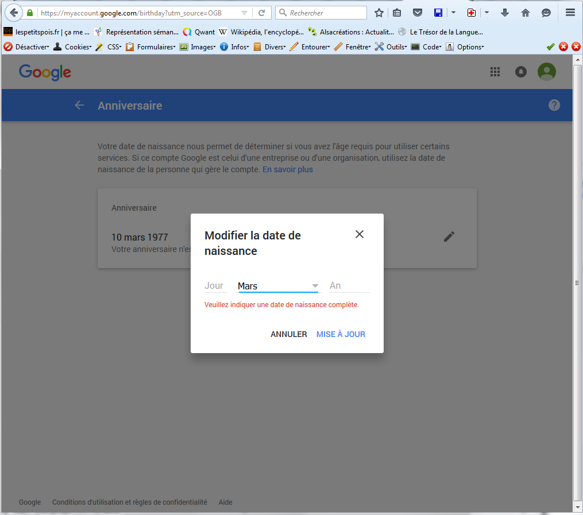Viewport: 583px width, 515px height.
Task: Click the Google footer link
Action: pyautogui.click(x=30, y=502)
